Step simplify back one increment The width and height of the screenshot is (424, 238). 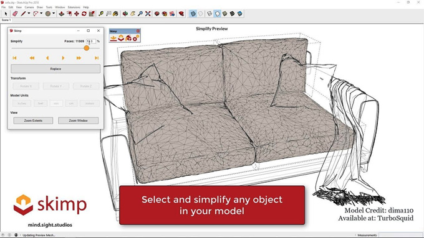tap(47, 58)
